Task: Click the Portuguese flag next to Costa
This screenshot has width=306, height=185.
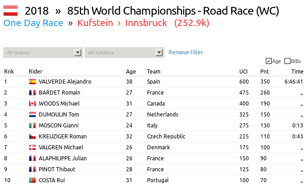Action: [x=32, y=180]
